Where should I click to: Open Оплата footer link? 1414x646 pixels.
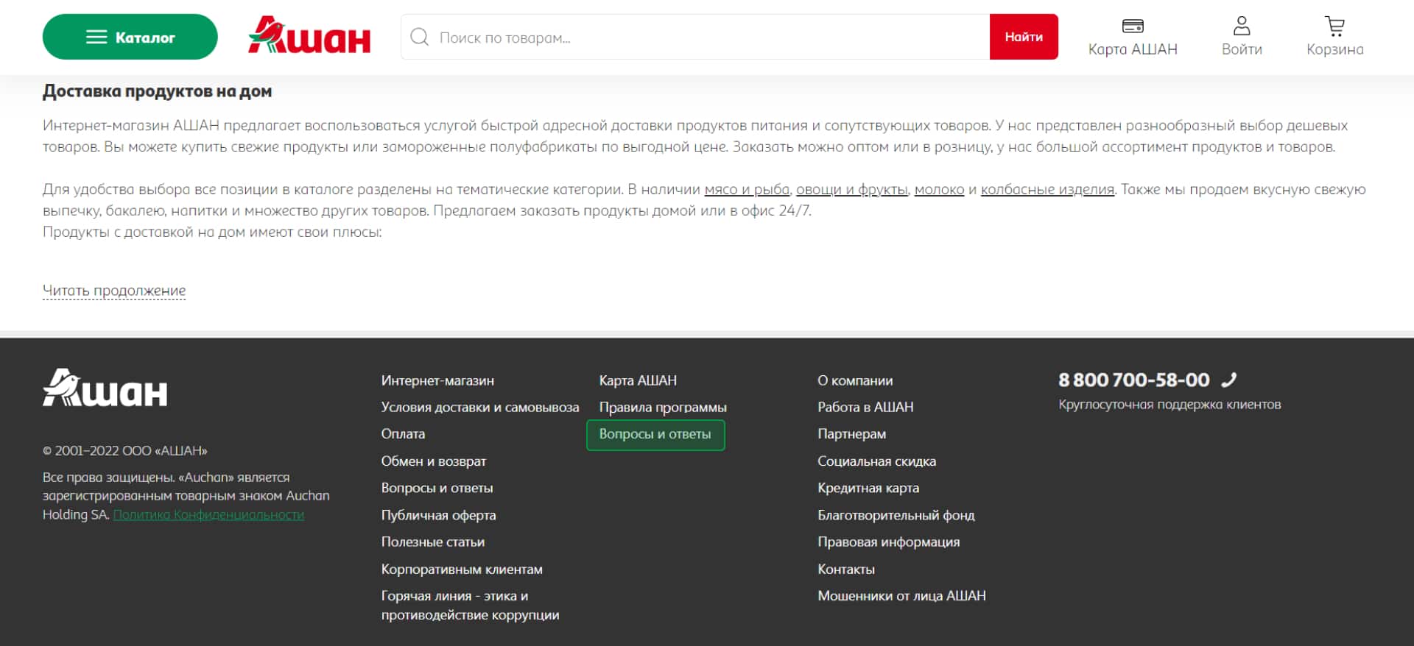[403, 434]
